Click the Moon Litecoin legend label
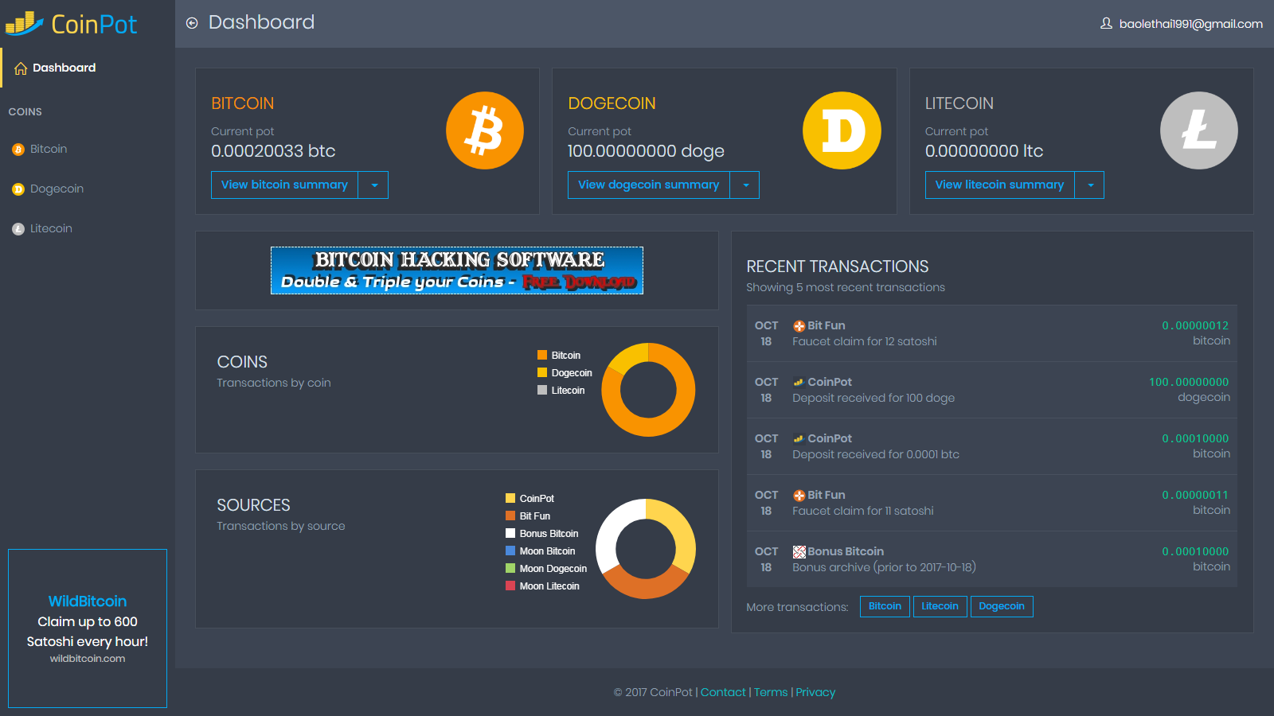This screenshot has height=716, width=1274. [549, 586]
